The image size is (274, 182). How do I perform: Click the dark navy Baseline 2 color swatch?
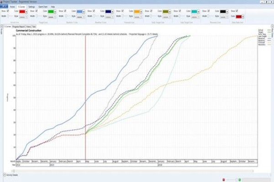(x=108, y=11)
